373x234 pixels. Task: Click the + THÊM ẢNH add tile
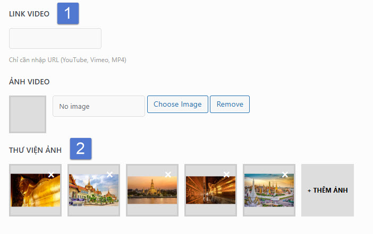[x=327, y=190]
